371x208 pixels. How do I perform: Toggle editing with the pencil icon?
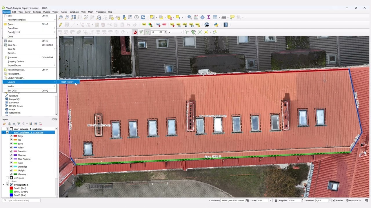pyautogui.click(x=61, y=25)
